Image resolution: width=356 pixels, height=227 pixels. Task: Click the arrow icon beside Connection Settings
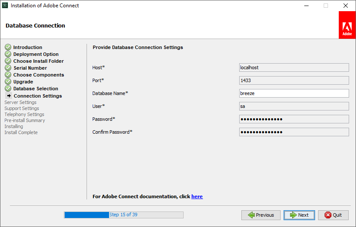tap(9, 96)
